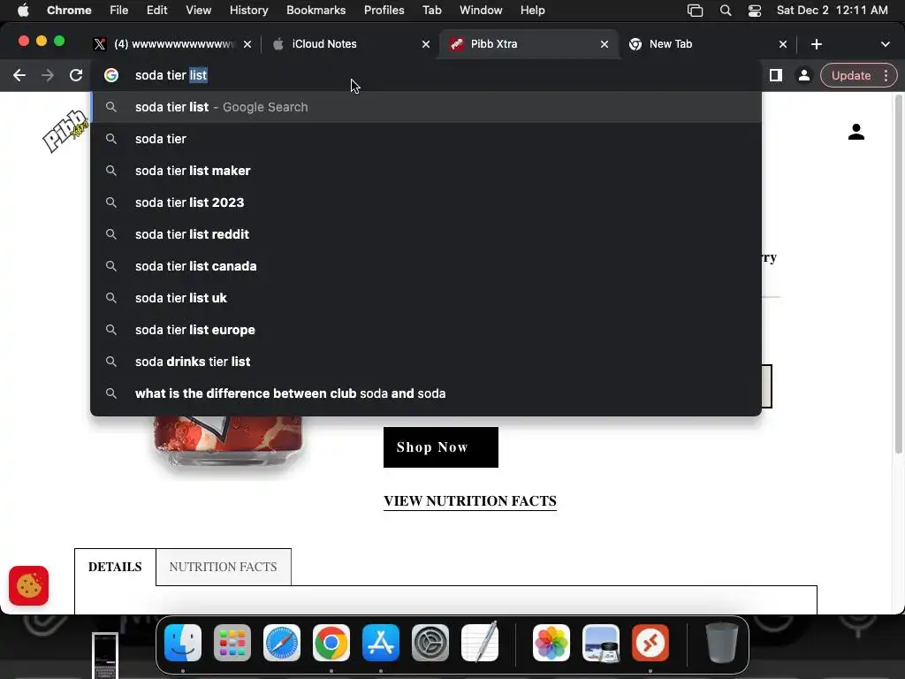Switch to the New Tab tab
The image size is (905, 679).
pos(708,44)
